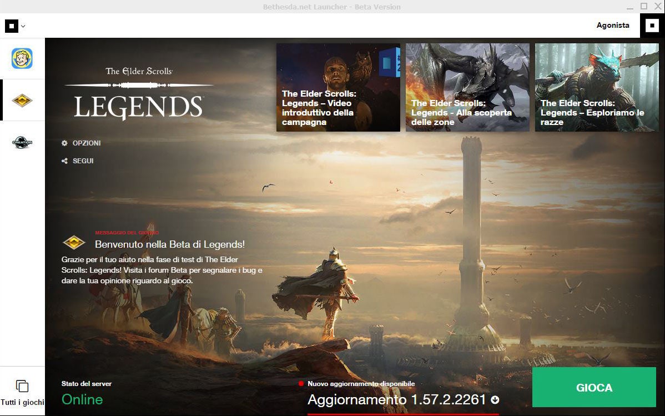Click the red update notification dot

tap(301, 384)
